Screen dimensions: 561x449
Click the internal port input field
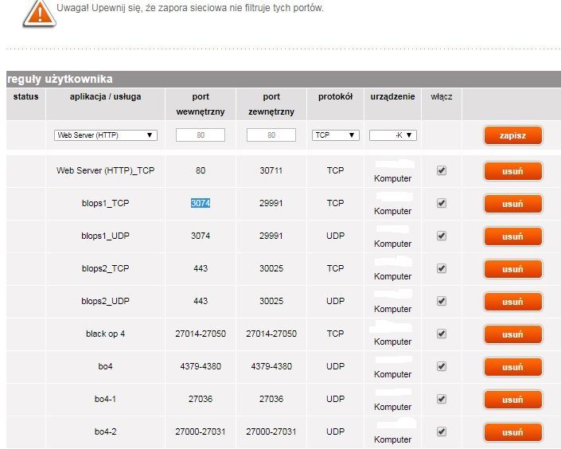[201, 135]
